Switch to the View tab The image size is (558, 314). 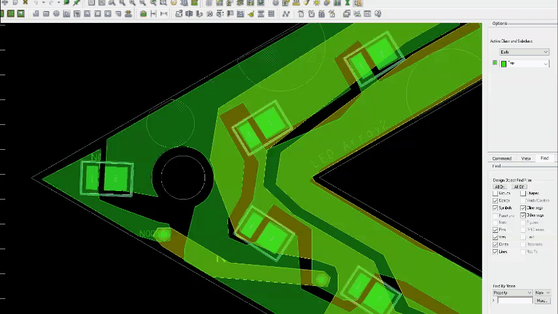pos(525,158)
